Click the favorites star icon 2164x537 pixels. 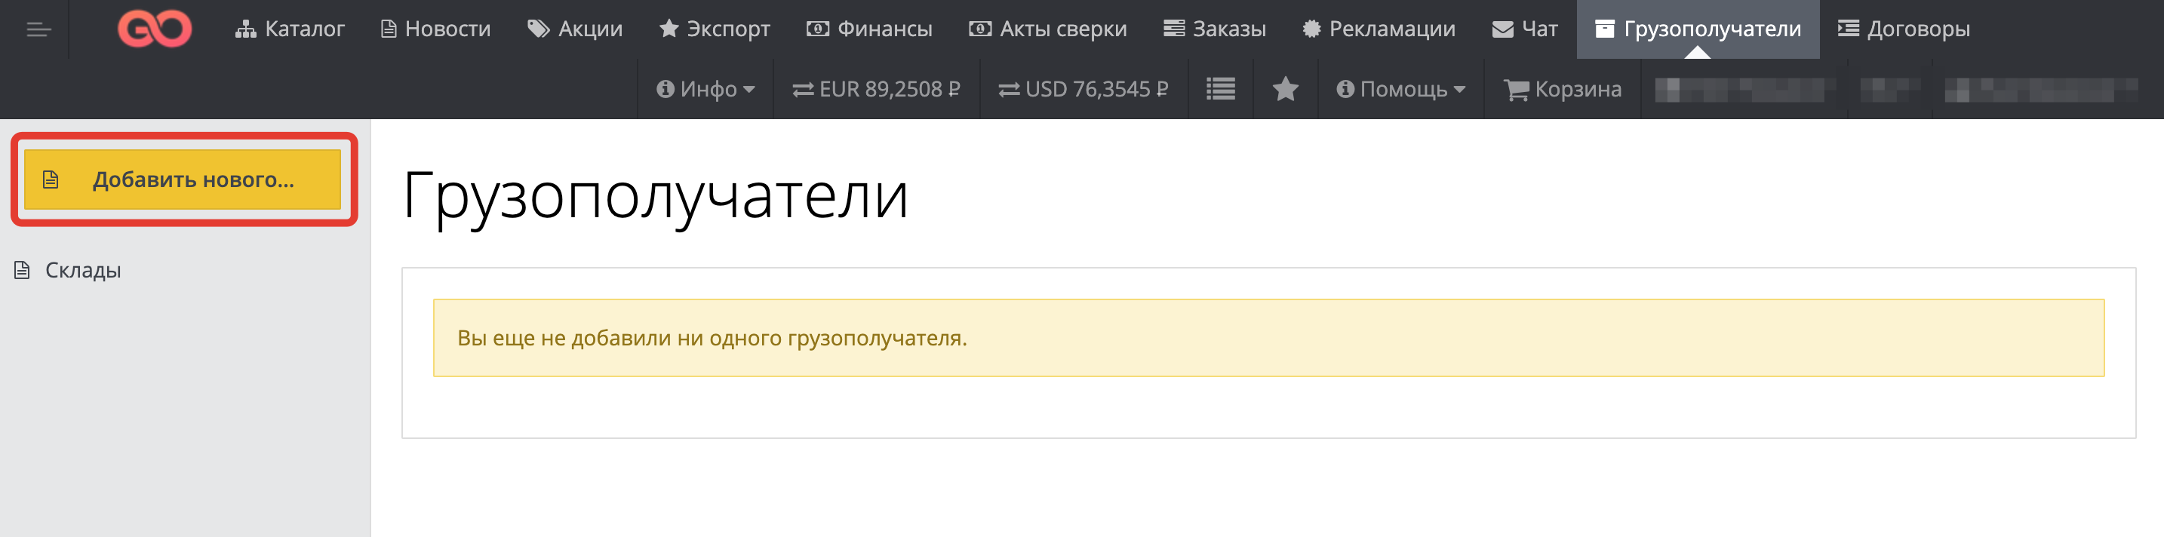[1285, 89]
